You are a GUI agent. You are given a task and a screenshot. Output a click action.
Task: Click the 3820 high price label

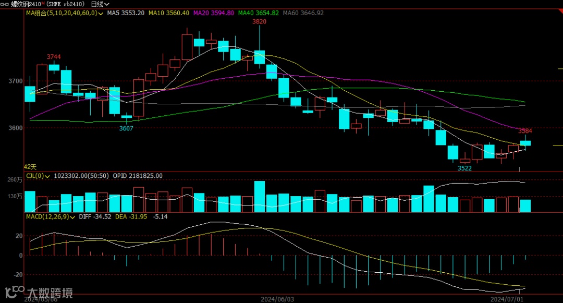click(259, 21)
